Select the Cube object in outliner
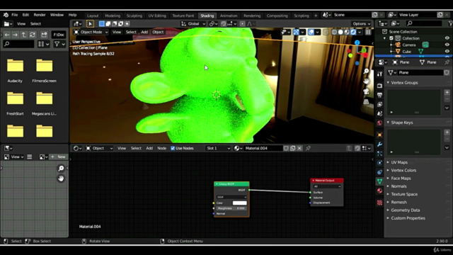 [x=407, y=52]
